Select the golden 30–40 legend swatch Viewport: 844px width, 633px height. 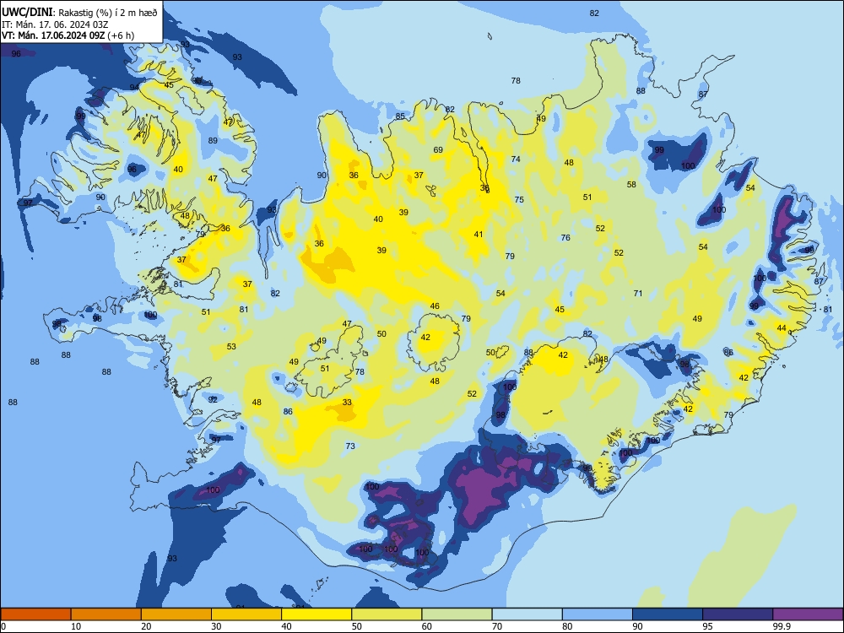coord(246,614)
